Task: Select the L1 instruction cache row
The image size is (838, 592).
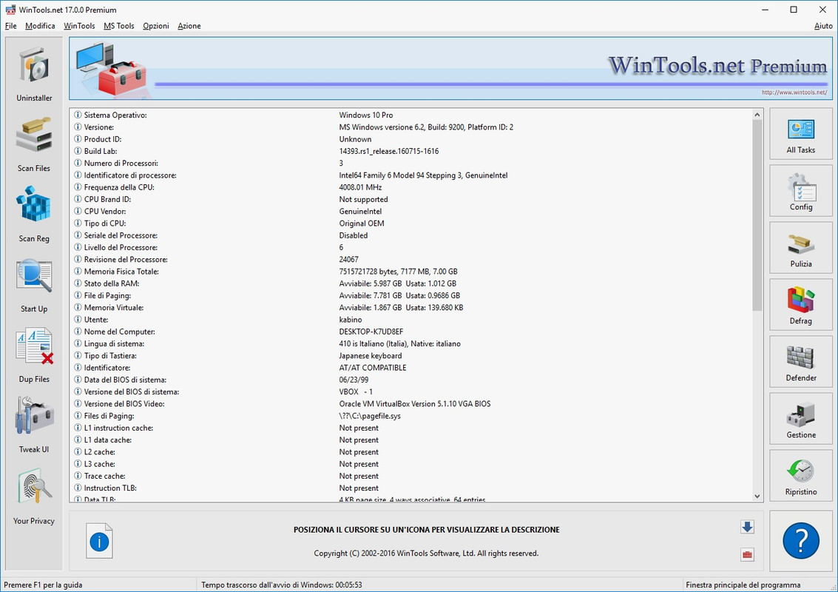Action: pyautogui.click(x=410, y=428)
